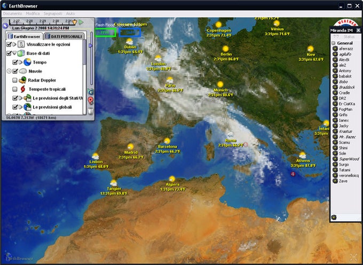Click the Paris weather icon
The width and height of the screenshot is (363, 265).
[170, 80]
